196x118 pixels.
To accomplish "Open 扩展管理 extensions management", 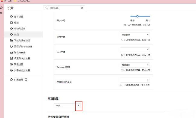I will pyautogui.click(x=18, y=80).
